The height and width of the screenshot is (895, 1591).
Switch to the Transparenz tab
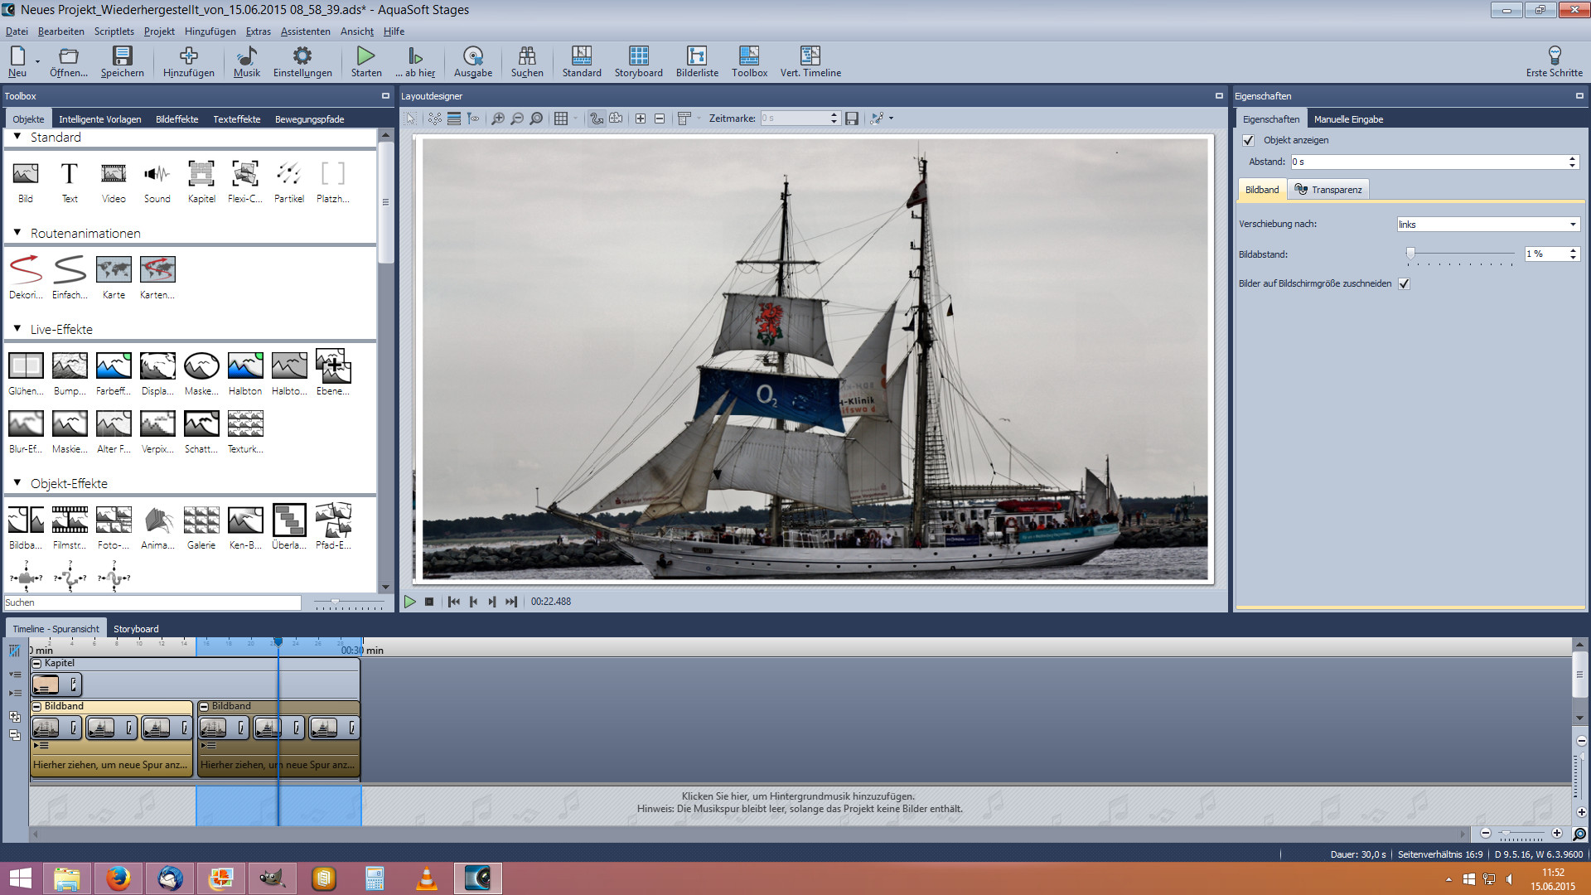coord(1328,190)
